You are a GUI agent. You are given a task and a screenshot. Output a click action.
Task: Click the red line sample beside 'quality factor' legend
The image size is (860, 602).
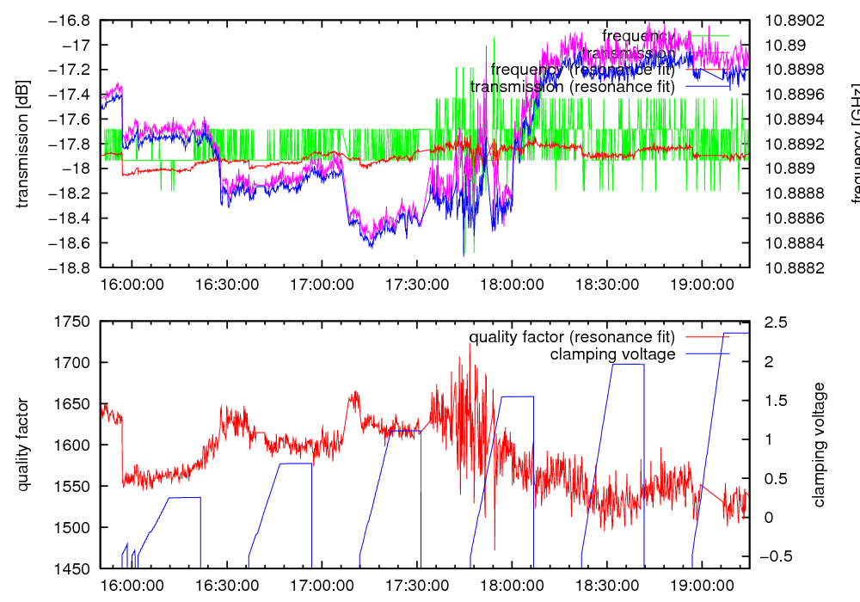click(707, 336)
